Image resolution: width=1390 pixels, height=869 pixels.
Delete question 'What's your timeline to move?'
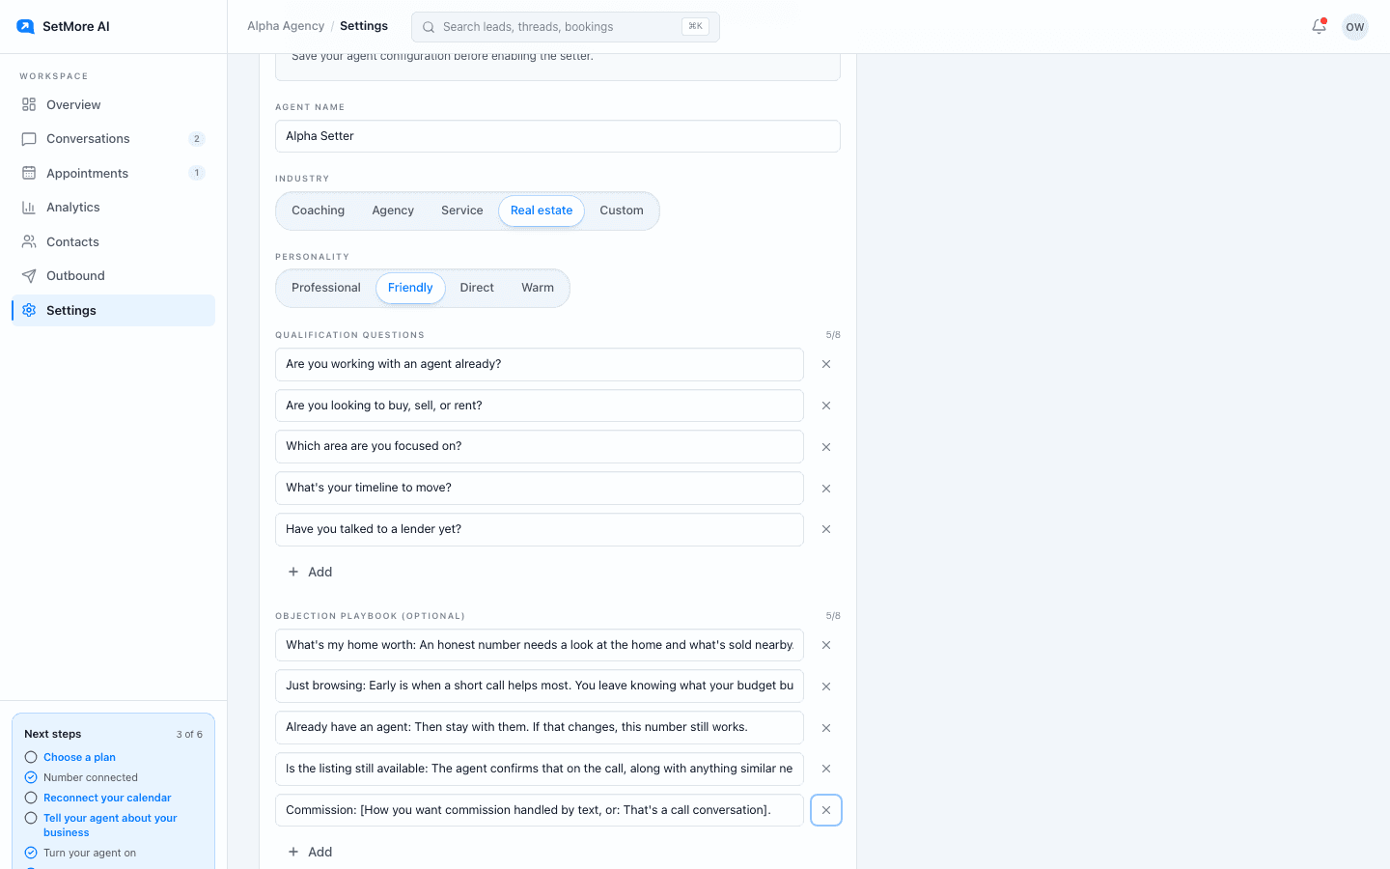pos(826,489)
